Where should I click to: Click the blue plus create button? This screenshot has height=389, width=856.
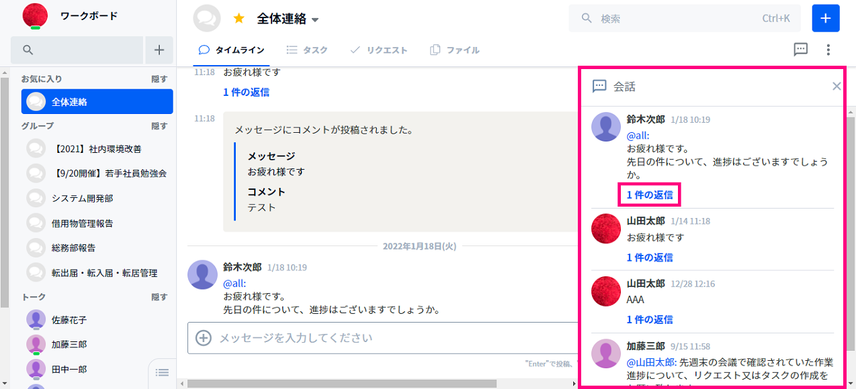click(x=826, y=18)
